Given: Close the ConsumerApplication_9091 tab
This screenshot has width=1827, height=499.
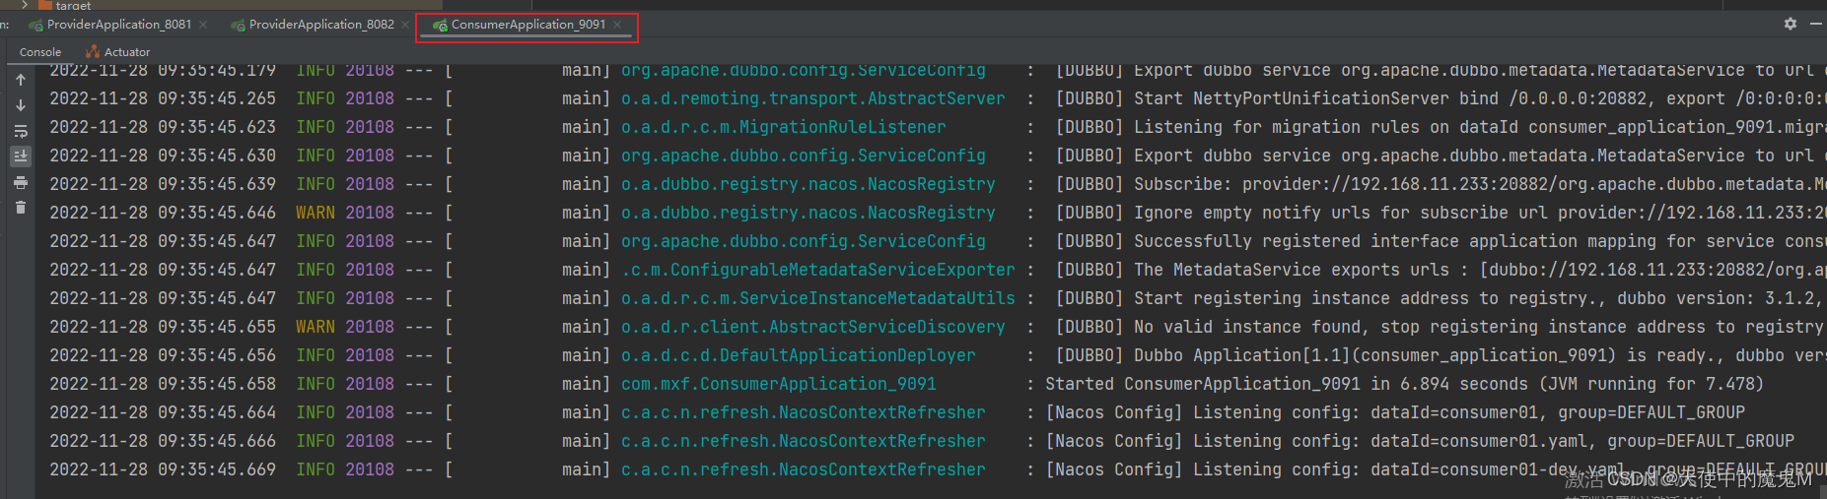Looking at the screenshot, I should pos(617,25).
